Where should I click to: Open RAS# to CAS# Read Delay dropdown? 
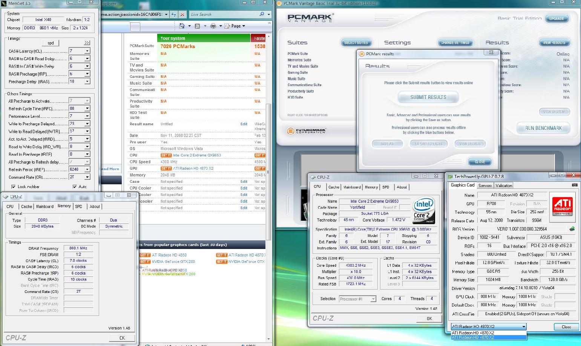(87, 59)
